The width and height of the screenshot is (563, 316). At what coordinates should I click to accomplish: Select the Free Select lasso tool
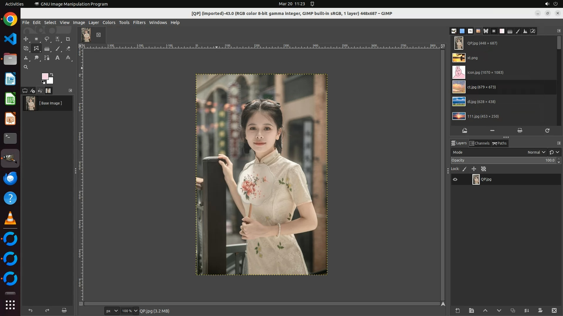[47, 39]
